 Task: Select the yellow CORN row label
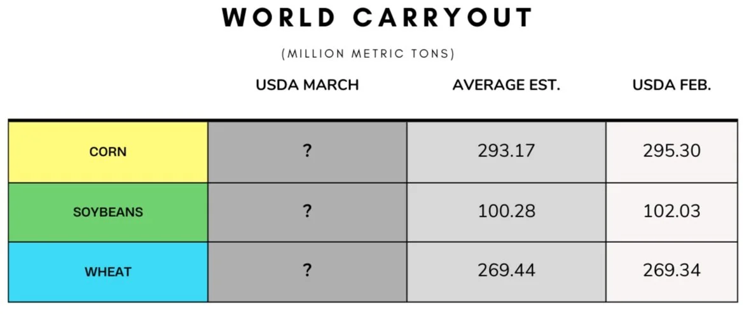coord(109,152)
